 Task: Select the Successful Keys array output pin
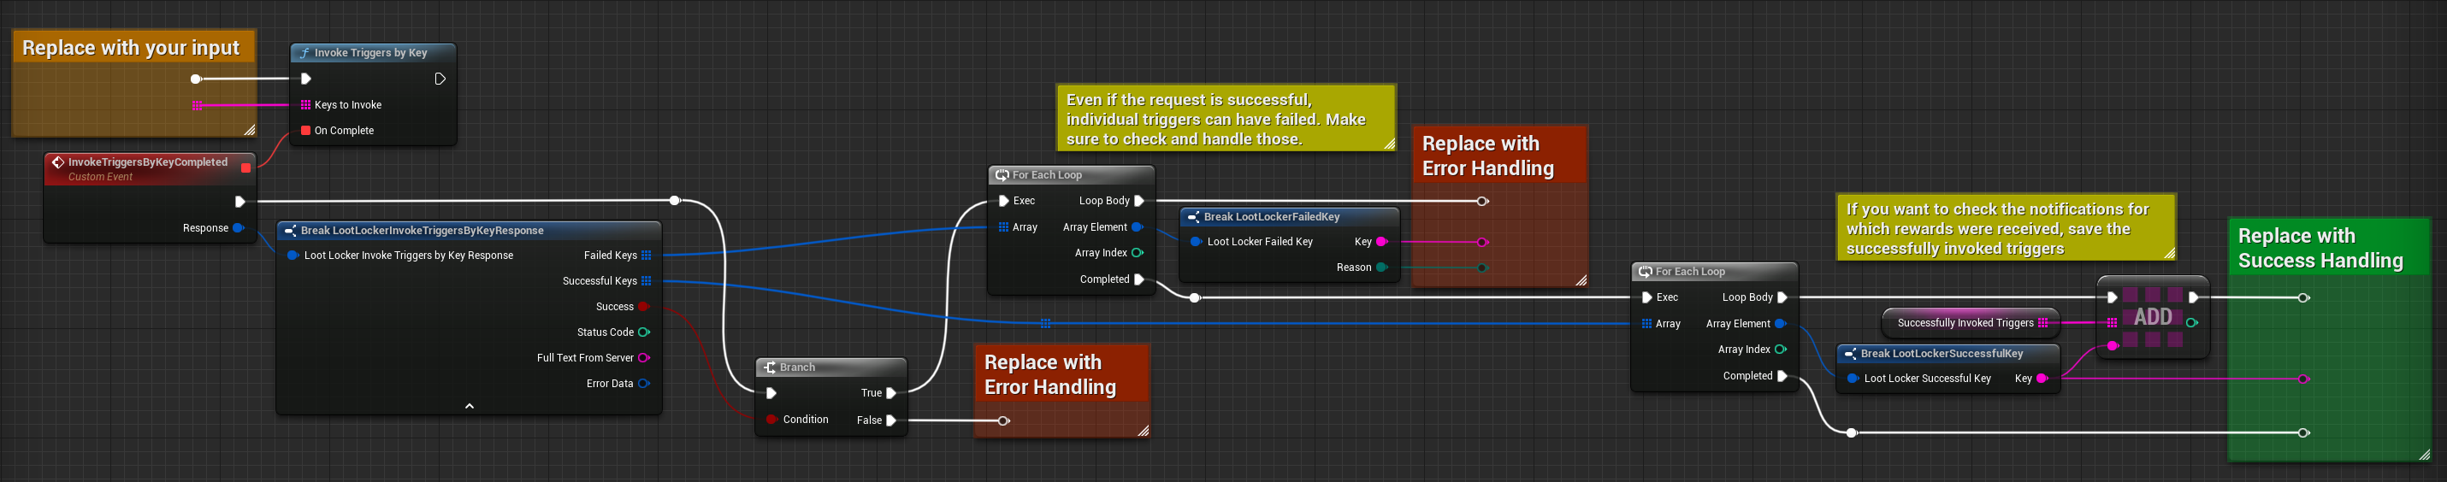pos(646,281)
